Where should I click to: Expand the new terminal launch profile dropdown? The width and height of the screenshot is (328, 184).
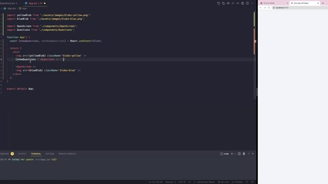point(235,154)
